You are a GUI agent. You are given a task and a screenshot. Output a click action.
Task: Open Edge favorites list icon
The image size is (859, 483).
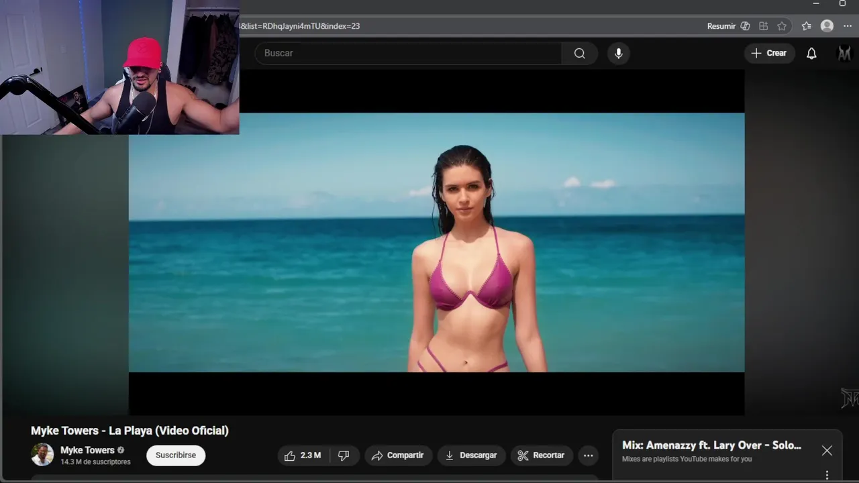[806, 26]
